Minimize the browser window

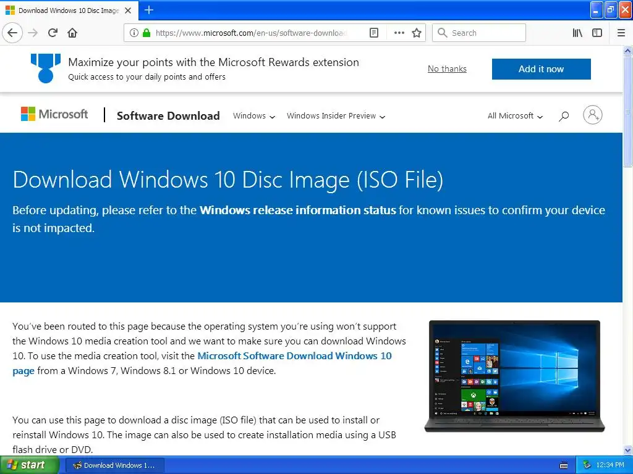click(x=597, y=10)
